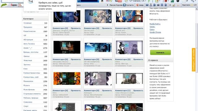Open the Girl with headphones theme preview
The height and width of the screenshot is (111, 198).
[98, 47]
